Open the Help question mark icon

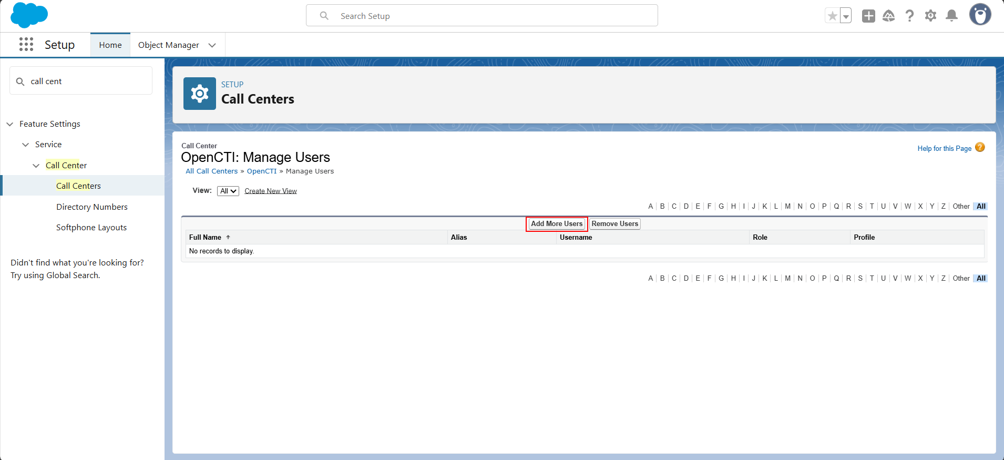909,16
